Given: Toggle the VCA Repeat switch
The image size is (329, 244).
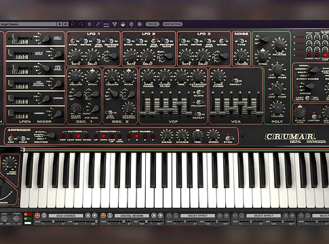Looking at the screenshot, I should (235, 81).
